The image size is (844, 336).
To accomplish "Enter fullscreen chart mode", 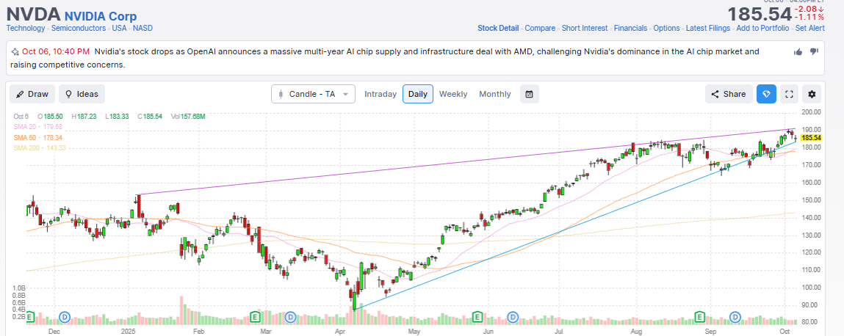I will (x=789, y=94).
